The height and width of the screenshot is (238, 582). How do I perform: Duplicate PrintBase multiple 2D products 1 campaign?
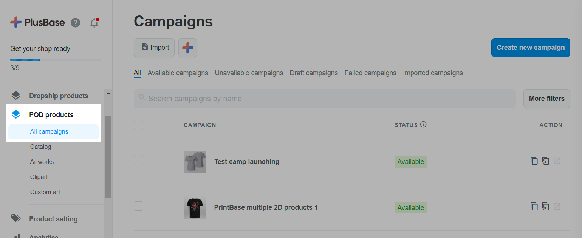pyautogui.click(x=534, y=207)
